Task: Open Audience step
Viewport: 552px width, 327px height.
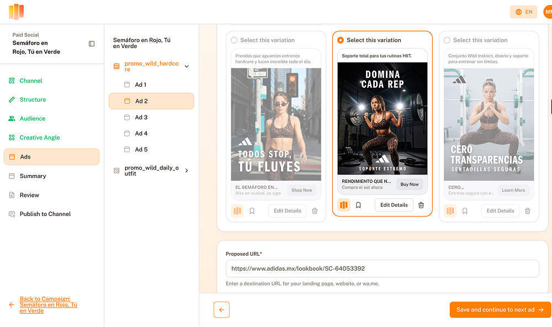Action: pos(33,119)
